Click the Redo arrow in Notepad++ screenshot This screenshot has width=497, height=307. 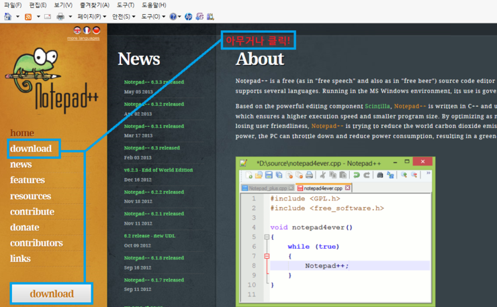[367, 175]
